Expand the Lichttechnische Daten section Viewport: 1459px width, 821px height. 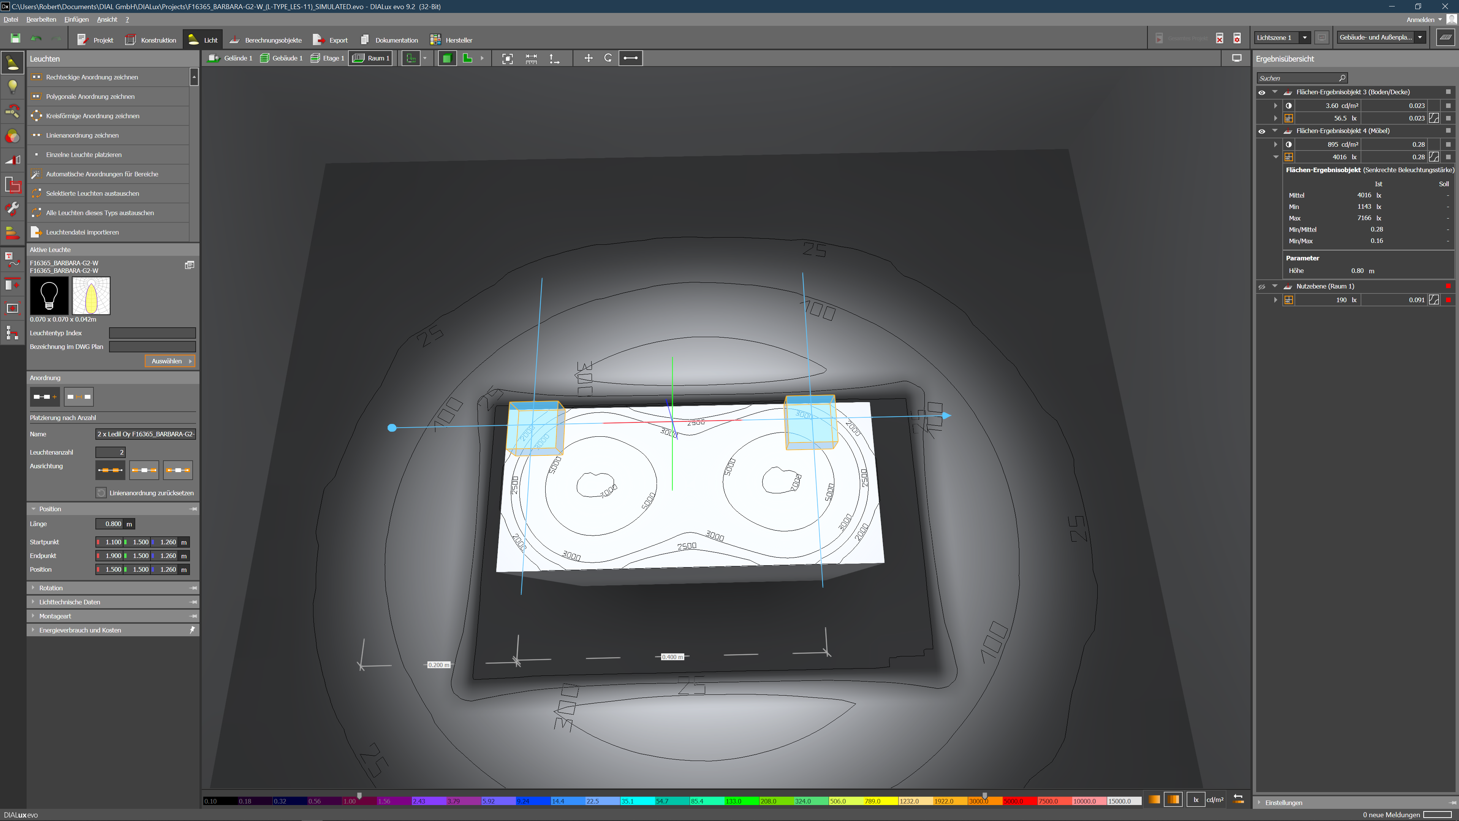point(69,602)
